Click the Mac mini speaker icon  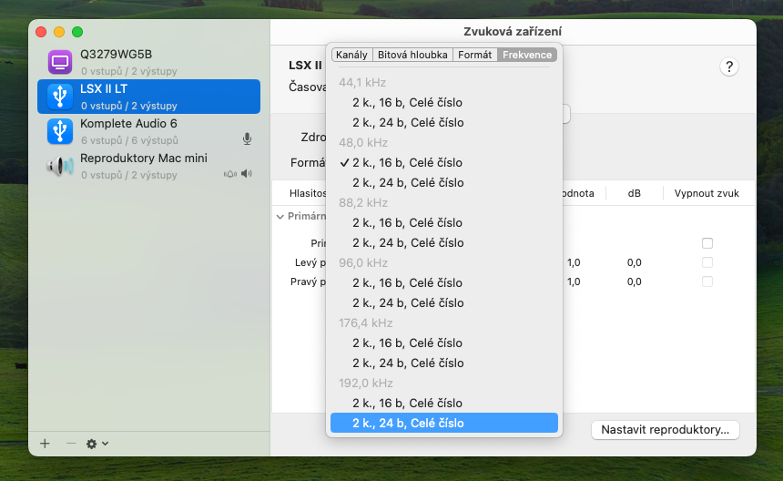60,166
